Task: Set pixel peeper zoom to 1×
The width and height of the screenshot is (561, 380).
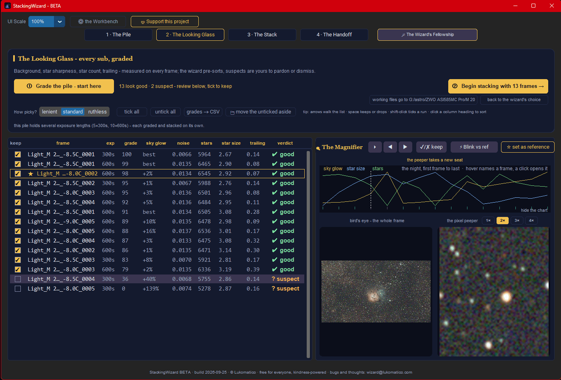Action: point(488,221)
